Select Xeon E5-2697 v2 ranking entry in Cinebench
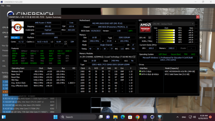The width and height of the screenshot is (215, 121). [29, 102]
